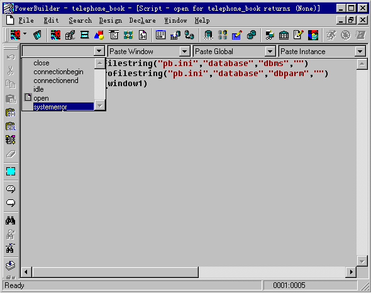Choose connectionbegin event from list
This screenshot has height=293, width=371.
pyautogui.click(x=58, y=72)
